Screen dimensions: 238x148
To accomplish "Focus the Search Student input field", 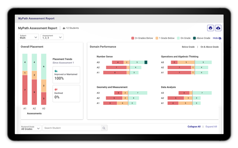I will (x=72, y=128).
